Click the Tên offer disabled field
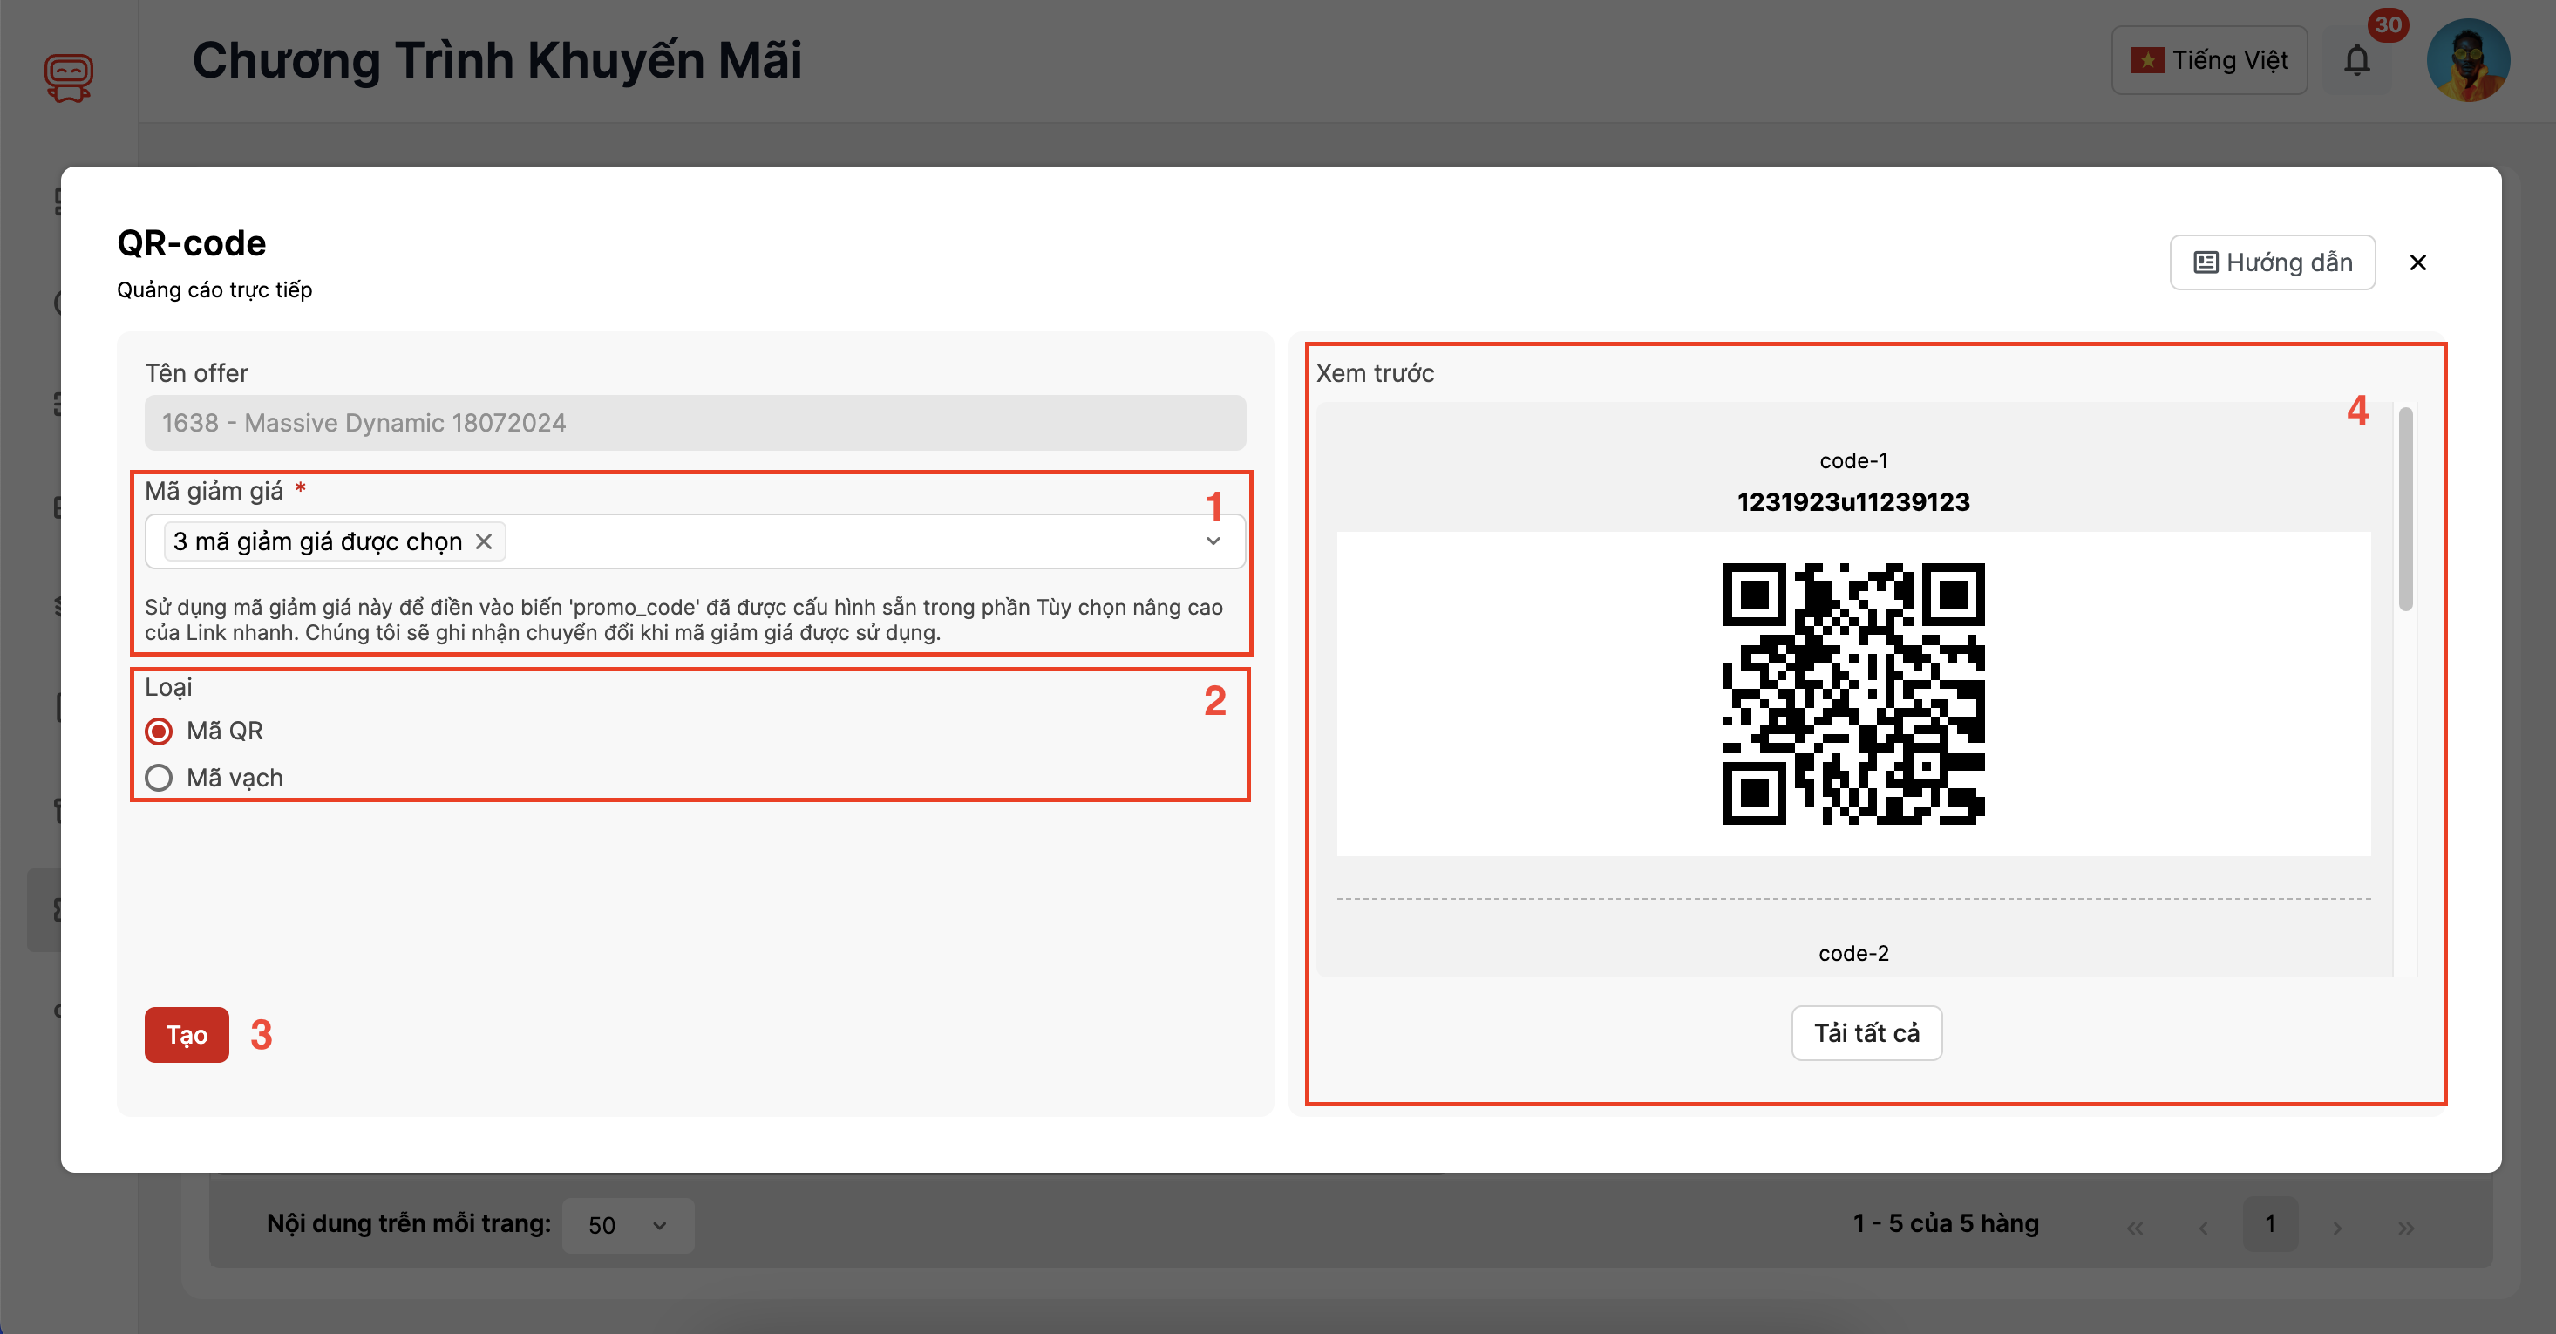 tap(695, 423)
